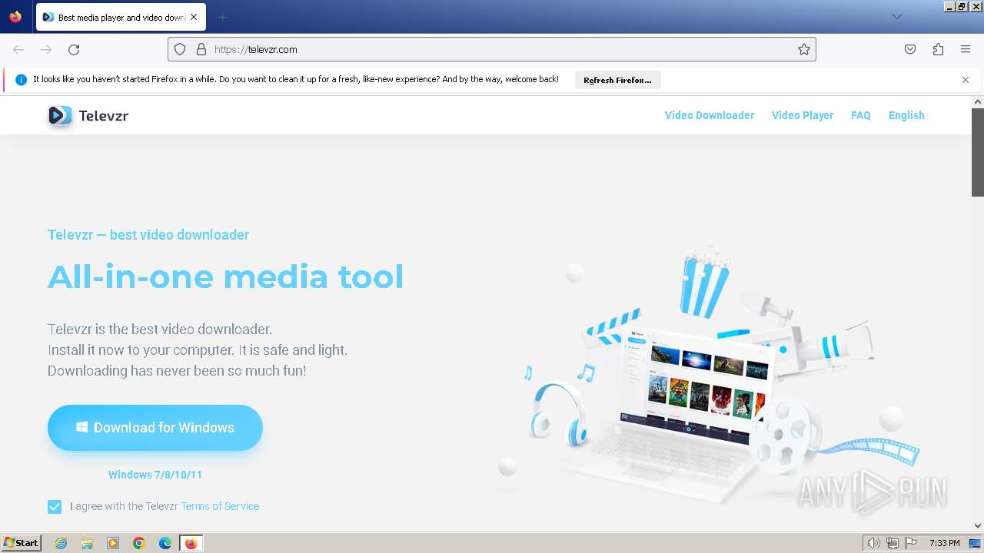
Task: Click the Download for Windows button
Action: tap(155, 428)
